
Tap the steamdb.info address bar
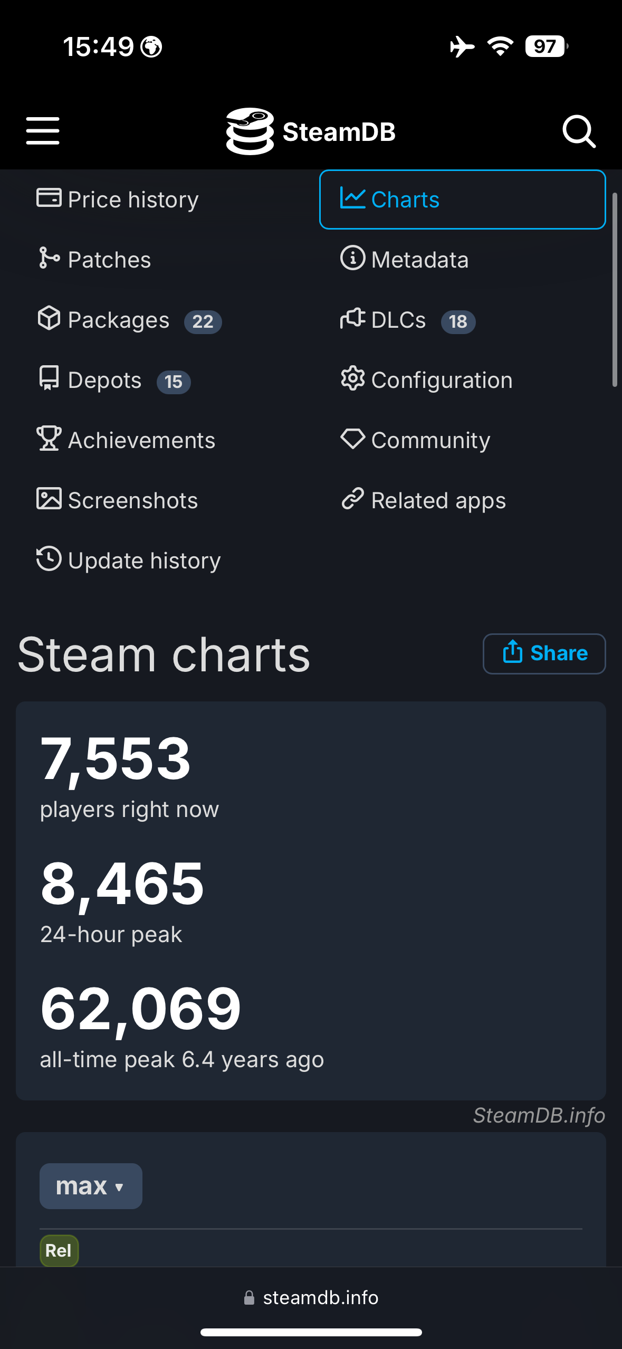[x=311, y=1297]
